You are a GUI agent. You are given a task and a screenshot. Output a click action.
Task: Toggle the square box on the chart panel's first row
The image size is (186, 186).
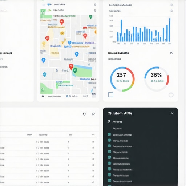pyautogui.click(x=171, y=5)
